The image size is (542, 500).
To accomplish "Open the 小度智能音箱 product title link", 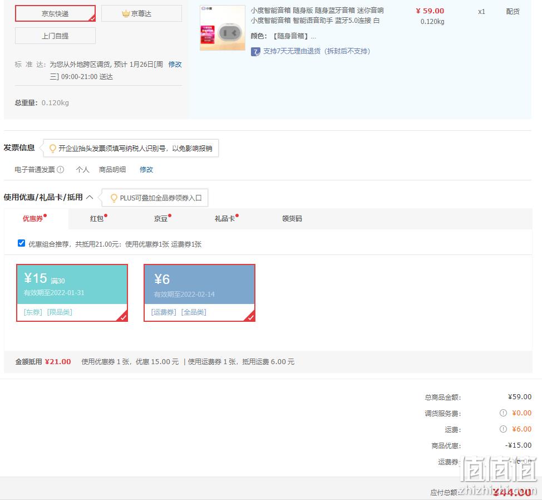I will click(317, 16).
